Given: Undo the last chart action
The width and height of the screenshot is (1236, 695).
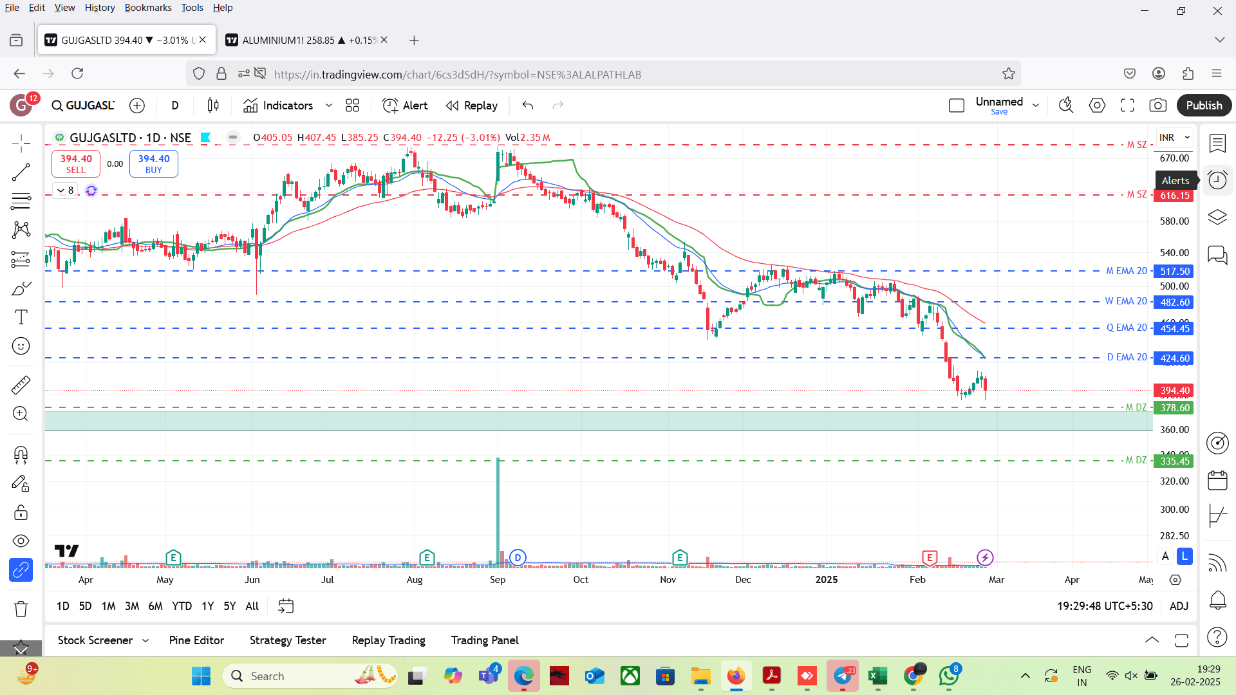Looking at the screenshot, I should [528, 106].
